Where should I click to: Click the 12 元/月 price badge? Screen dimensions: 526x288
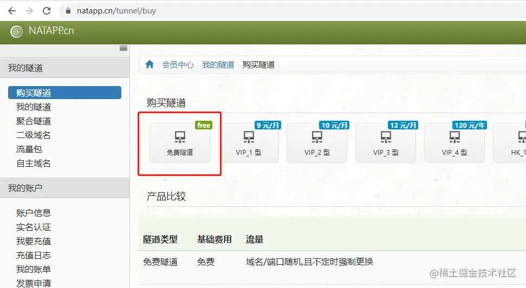coord(403,125)
